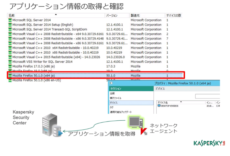This screenshot has height=156, width=230.
Task: Click icon beside Microsoft SQL Server 2014 row
Action: pyautogui.click(x=10, y=20)
